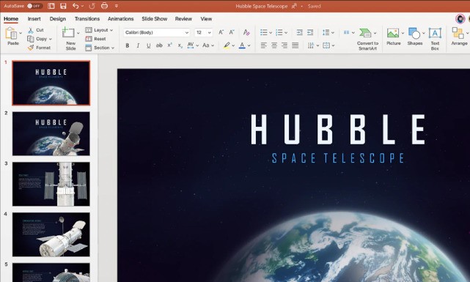Open the Design tab

(x=57, y=18)
